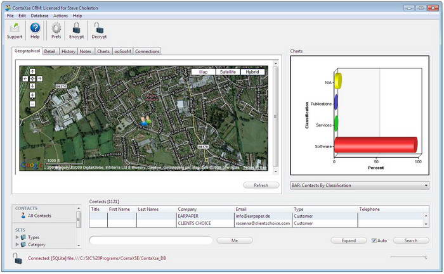Switch to the Charts tab

(103, 51)
